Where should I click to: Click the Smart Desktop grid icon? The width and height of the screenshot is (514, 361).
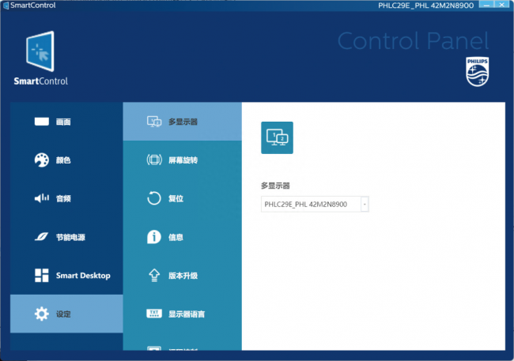click(42, 275)
